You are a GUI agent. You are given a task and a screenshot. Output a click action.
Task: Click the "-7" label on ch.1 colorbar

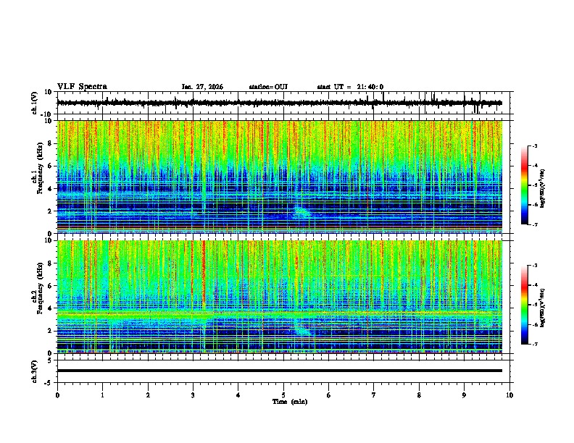point(534,224)
